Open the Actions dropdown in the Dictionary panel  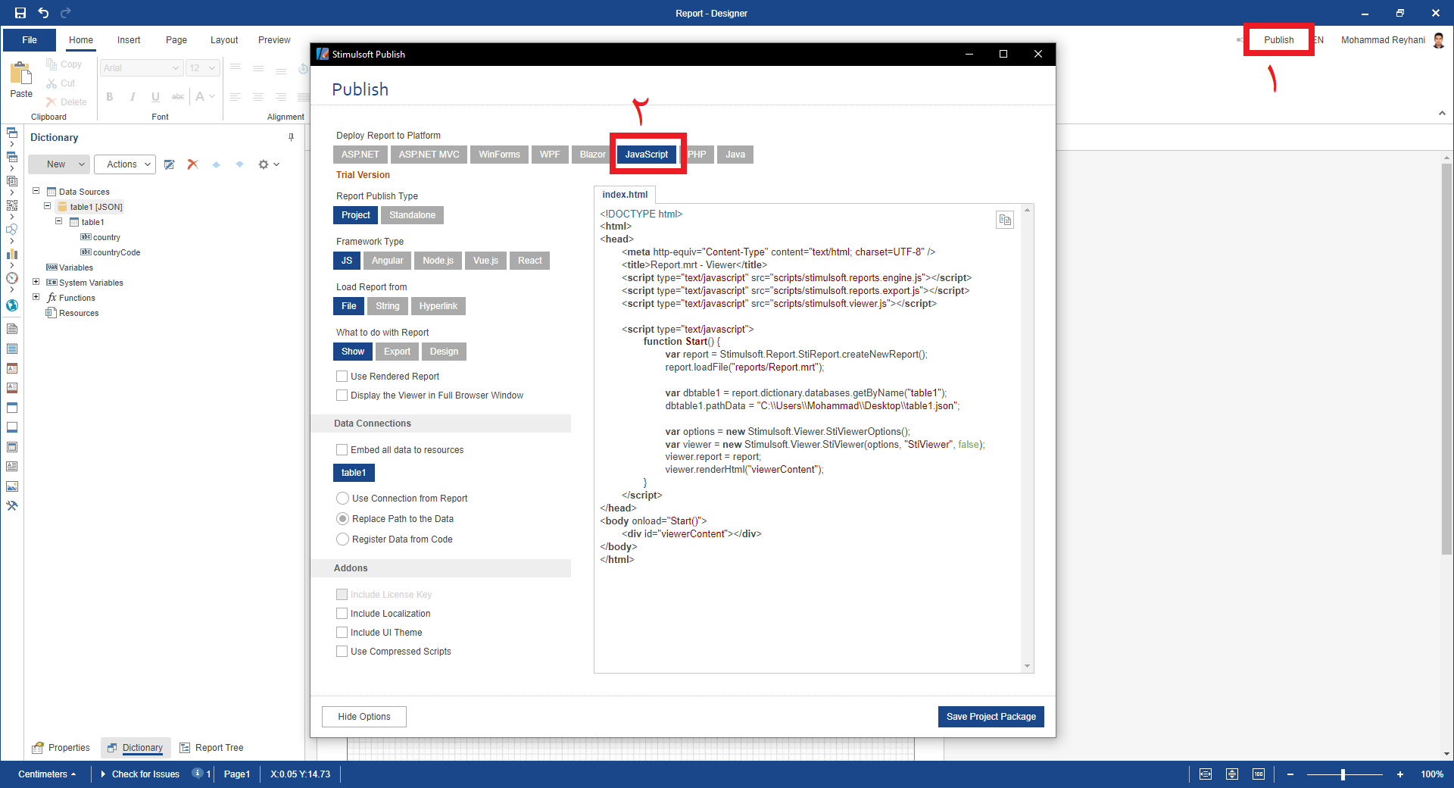(125, 164)
